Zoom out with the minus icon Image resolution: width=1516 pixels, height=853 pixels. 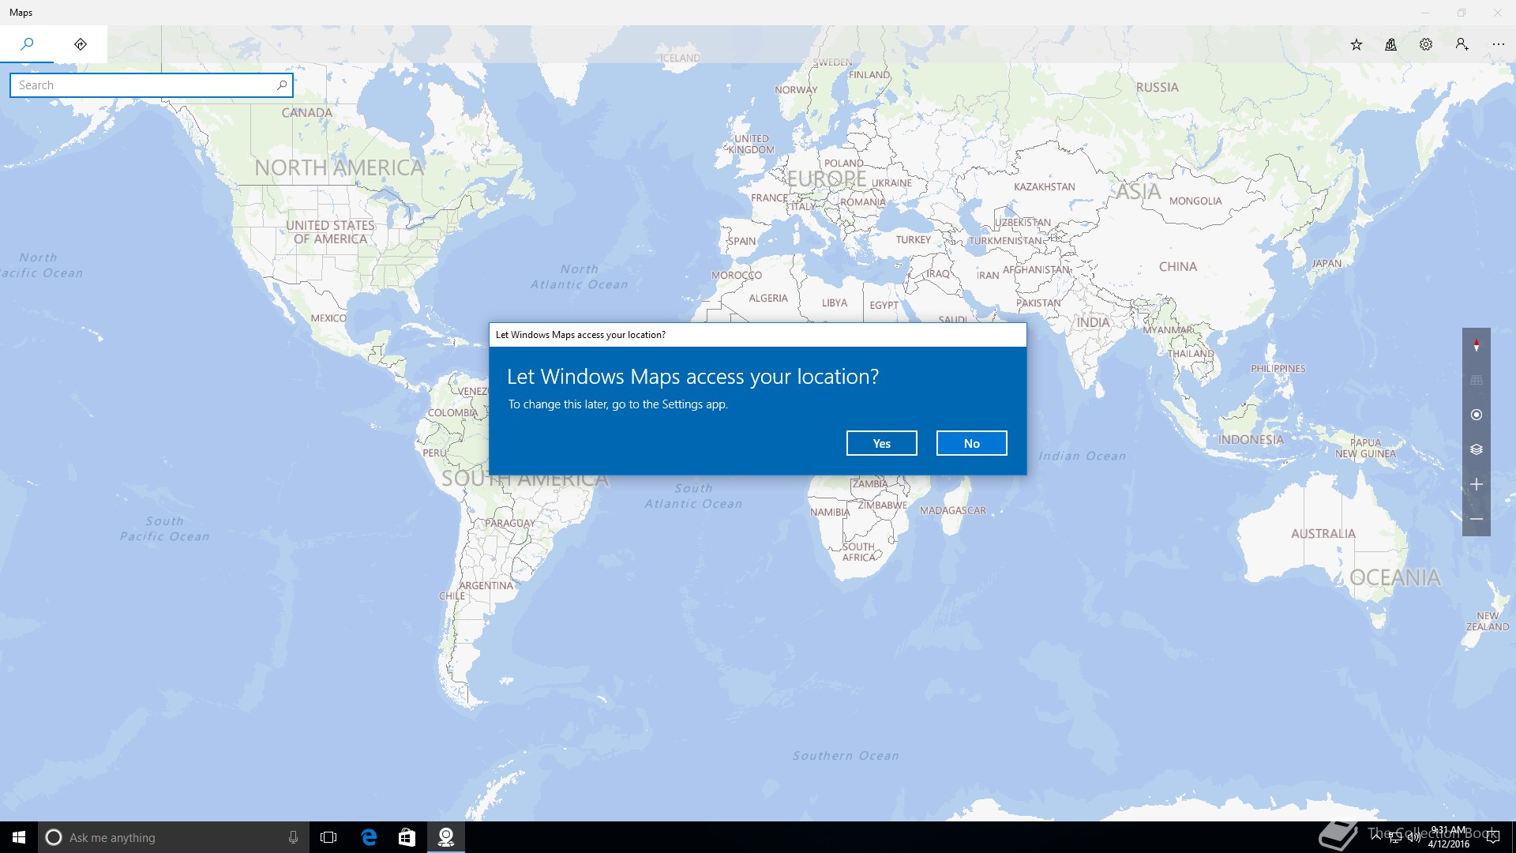1477,519
